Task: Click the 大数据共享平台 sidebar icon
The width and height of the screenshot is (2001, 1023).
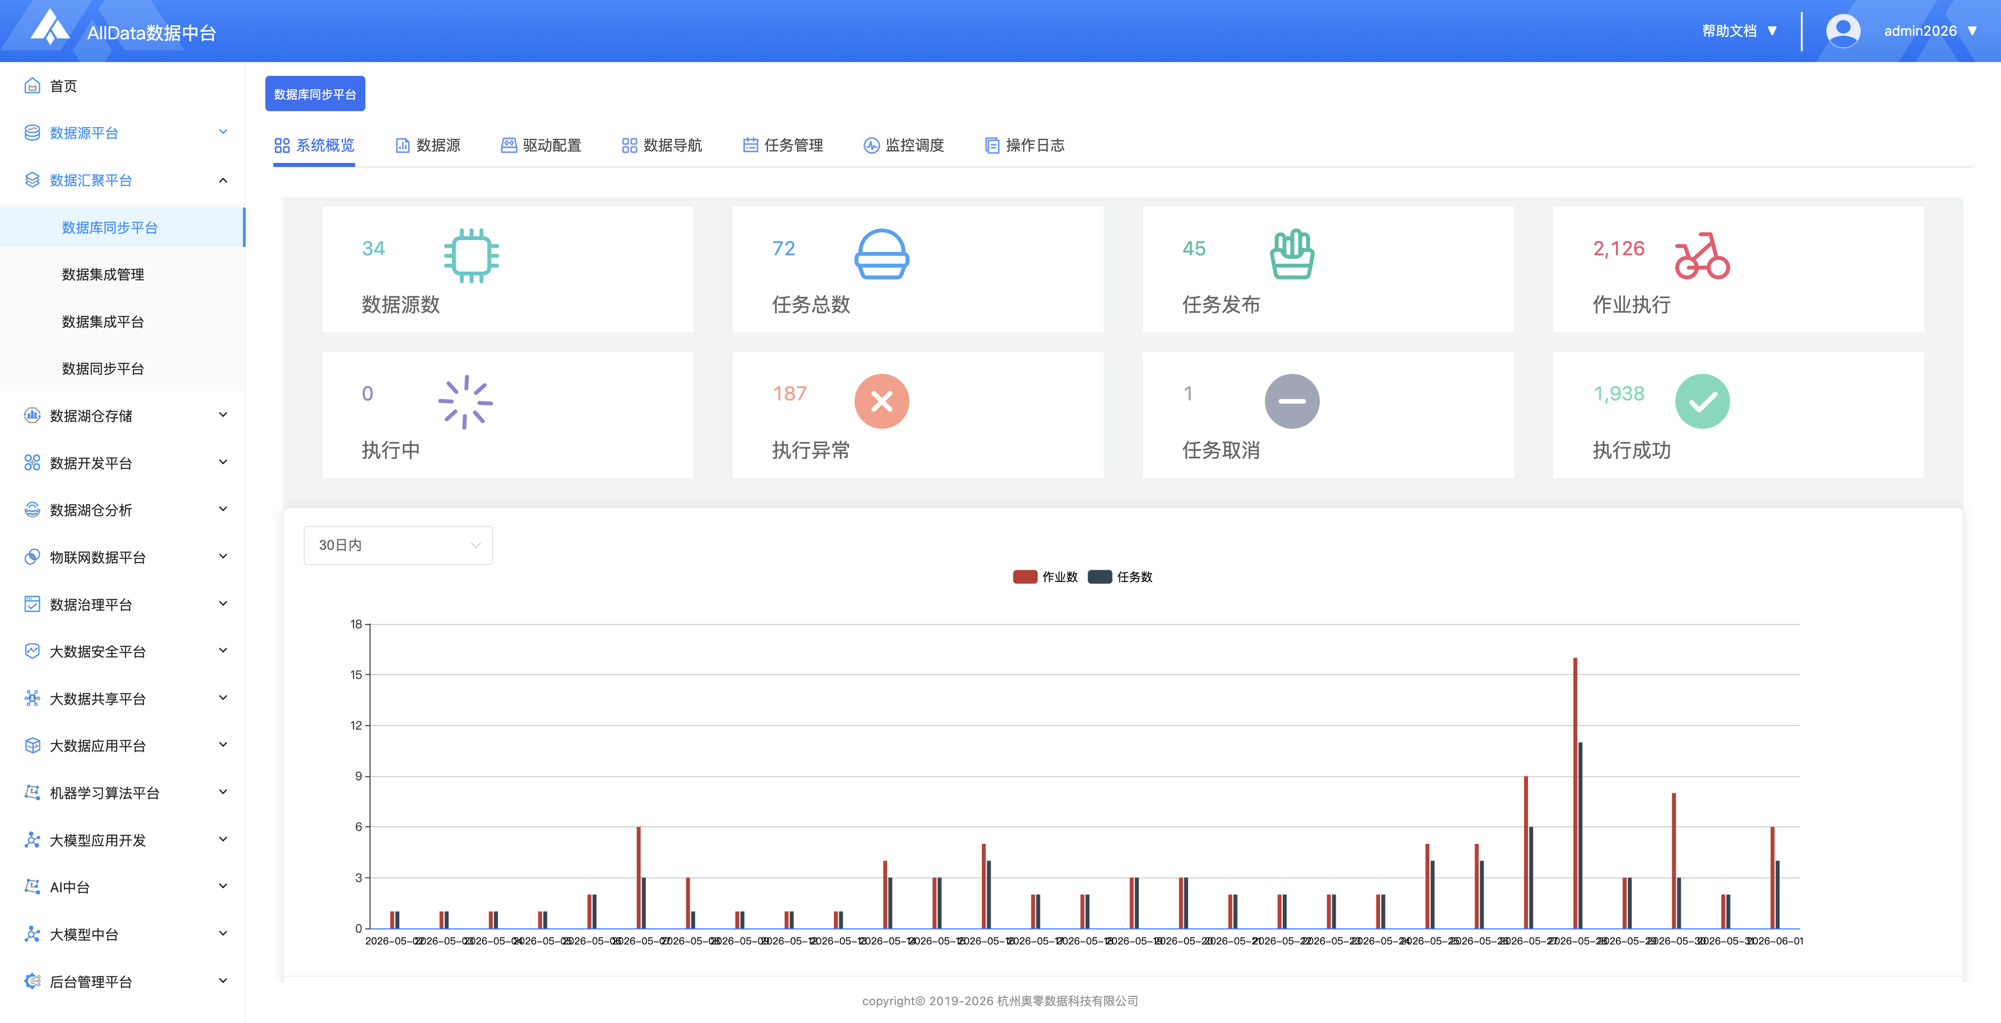Action: click(32, 698)
